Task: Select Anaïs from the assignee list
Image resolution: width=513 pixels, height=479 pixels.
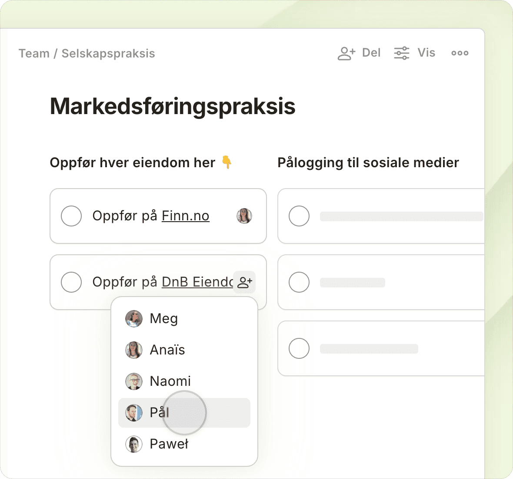Action: [x=167, y=350]
